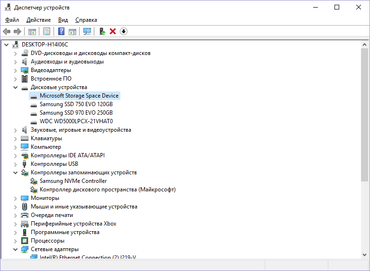Expand Периферийные устройства Xbox category
Screen dimensions: 370x271
(x=15, y=224)
